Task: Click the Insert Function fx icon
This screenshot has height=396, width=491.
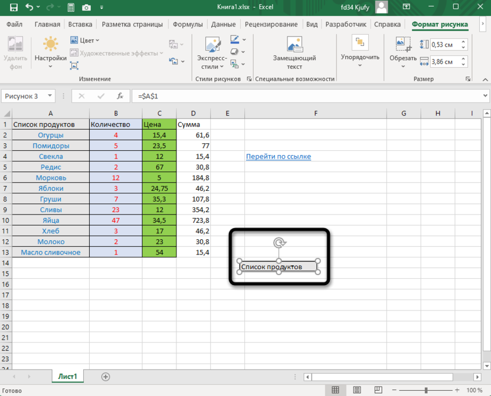Action: tap(120, 96)
